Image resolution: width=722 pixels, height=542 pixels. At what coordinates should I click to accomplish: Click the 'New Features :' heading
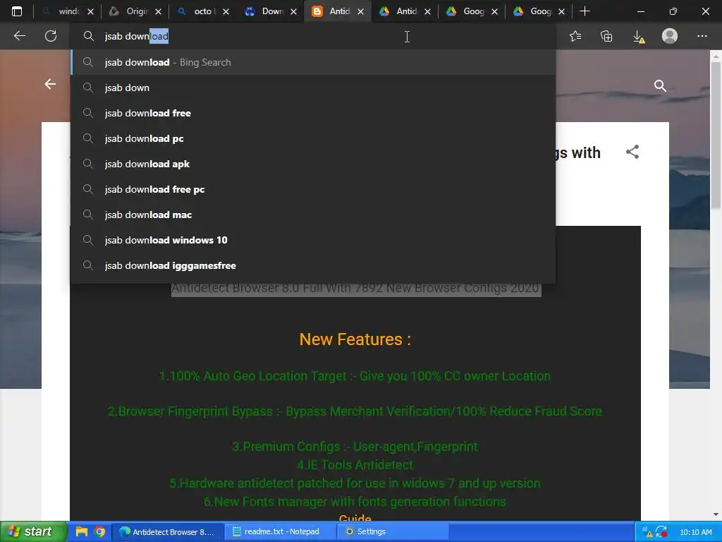click(355, 339)
